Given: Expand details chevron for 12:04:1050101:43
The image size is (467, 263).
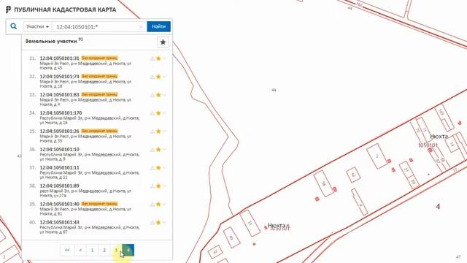Looking at the screenshot, I should (164, 222).
